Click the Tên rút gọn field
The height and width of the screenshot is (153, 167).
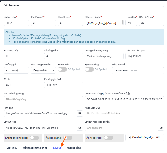pyautogui.click(x=70, y=23)
